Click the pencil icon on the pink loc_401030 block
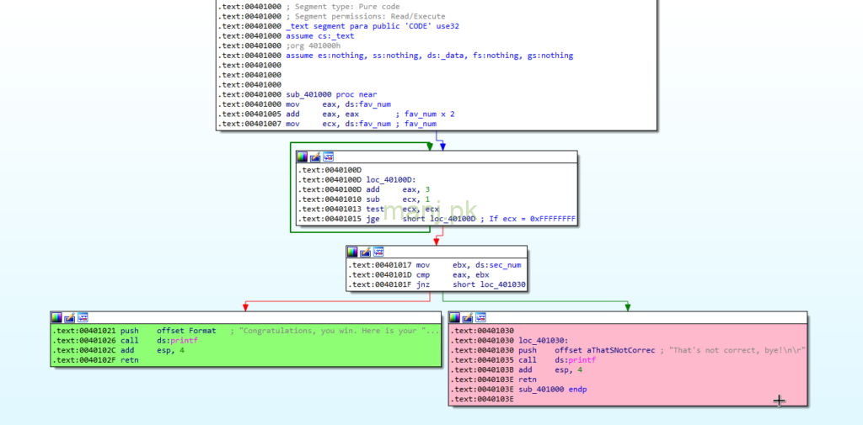This screenshot has width=863, height=425. [x=469, y=317]
